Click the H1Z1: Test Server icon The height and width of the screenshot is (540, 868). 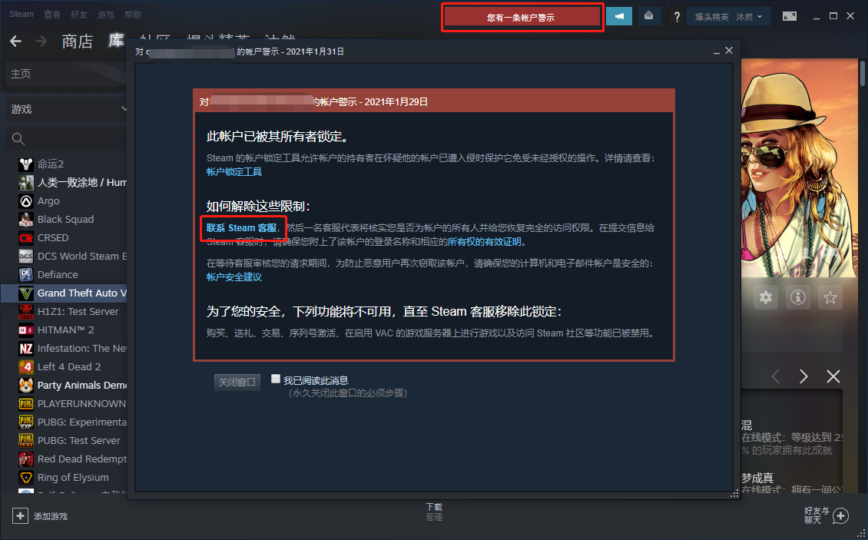26,311
